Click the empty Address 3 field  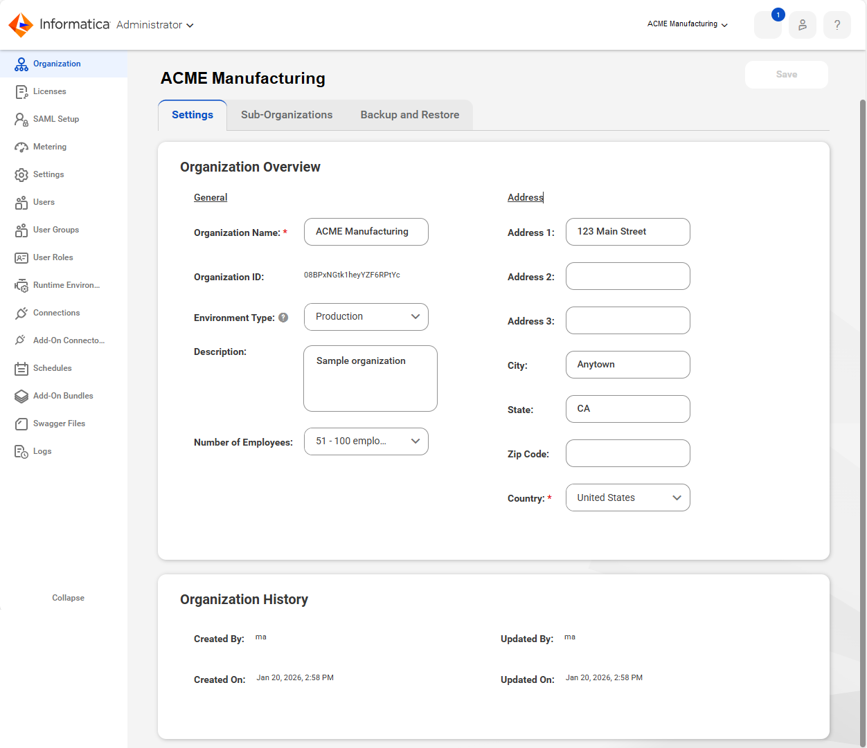(x=628, y=320)
